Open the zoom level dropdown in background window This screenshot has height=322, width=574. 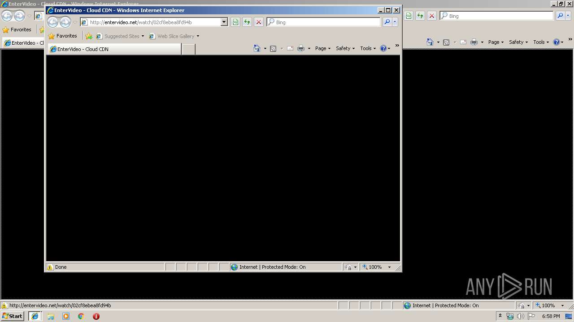[562, 305]
